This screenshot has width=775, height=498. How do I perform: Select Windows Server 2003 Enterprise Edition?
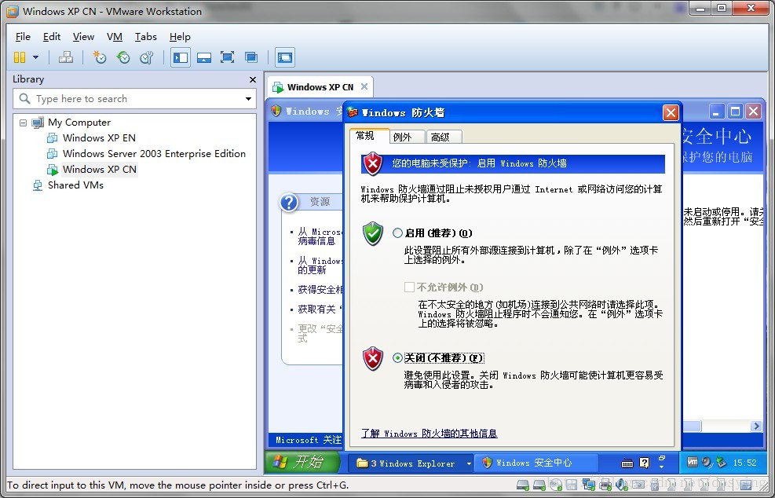coord(154,154)
